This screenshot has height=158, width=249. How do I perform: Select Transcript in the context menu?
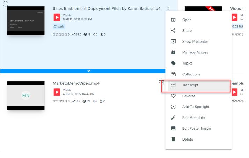point(198,85)
